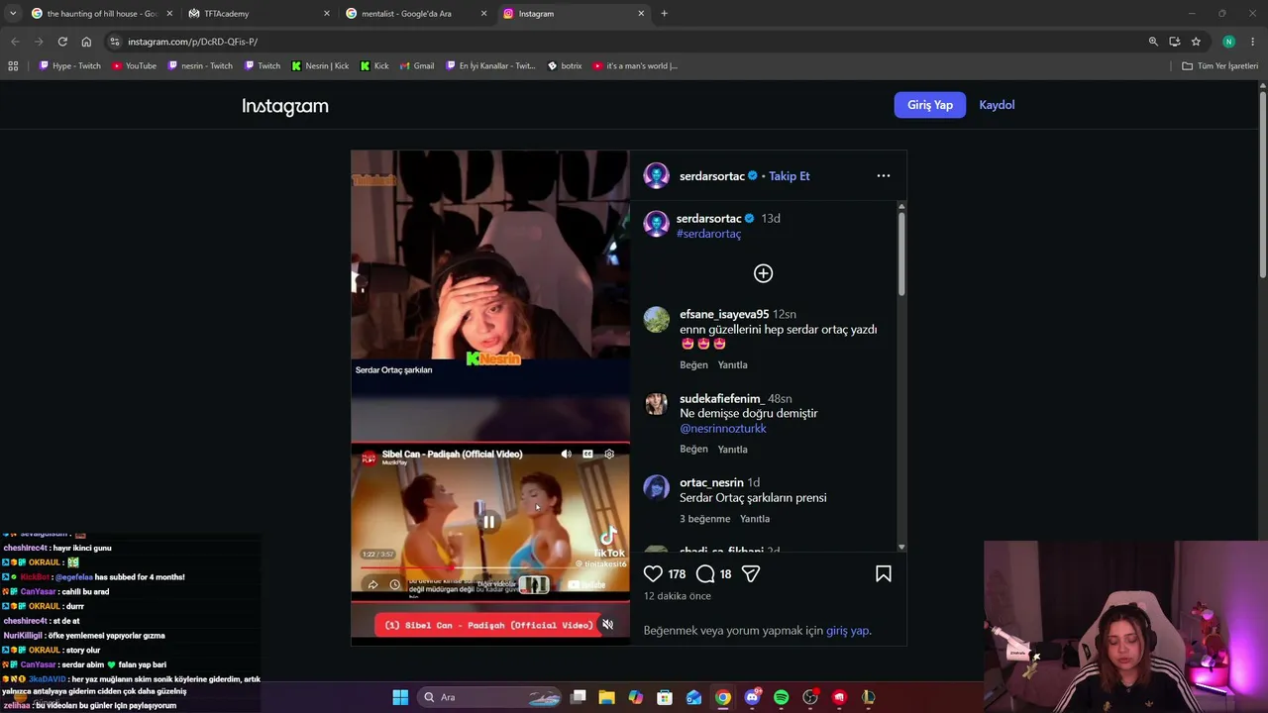Open the botrix bookmark

565,66
